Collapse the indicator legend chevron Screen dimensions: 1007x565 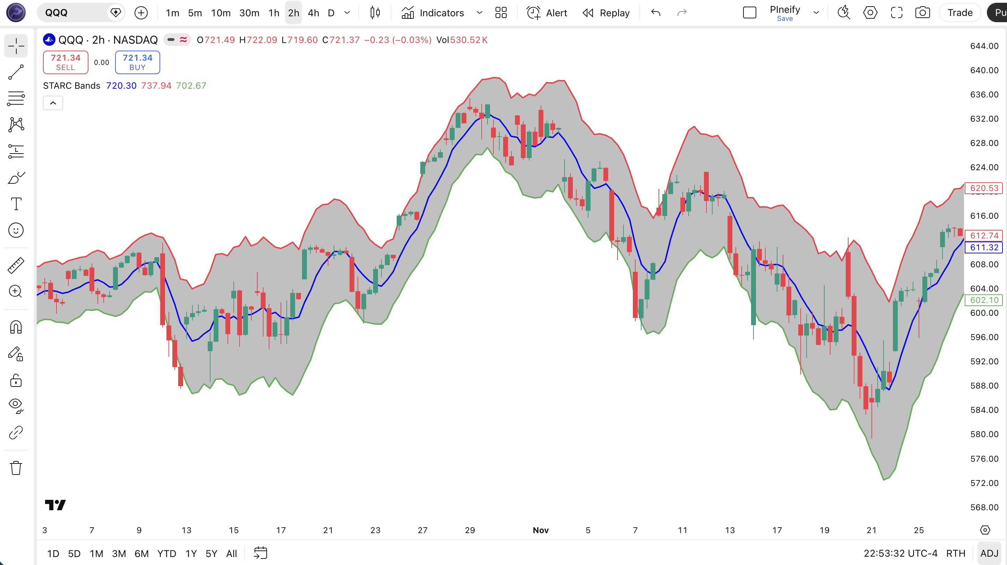click(53, 103)
